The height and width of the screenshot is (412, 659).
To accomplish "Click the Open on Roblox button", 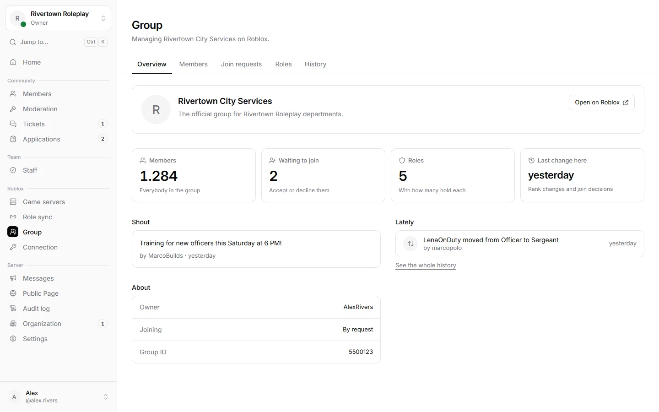I will tap(602, 103).
